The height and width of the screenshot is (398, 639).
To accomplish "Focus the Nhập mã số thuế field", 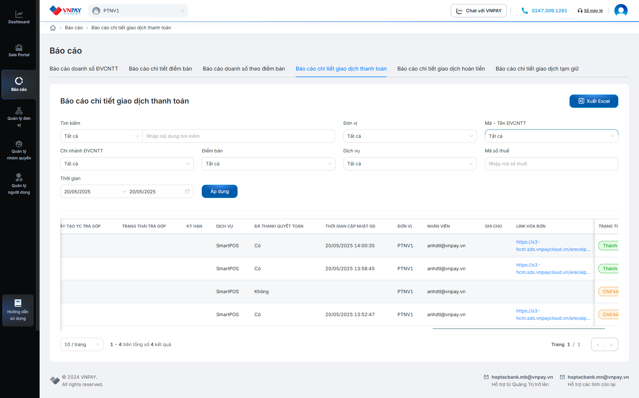I will click(551, 164).
